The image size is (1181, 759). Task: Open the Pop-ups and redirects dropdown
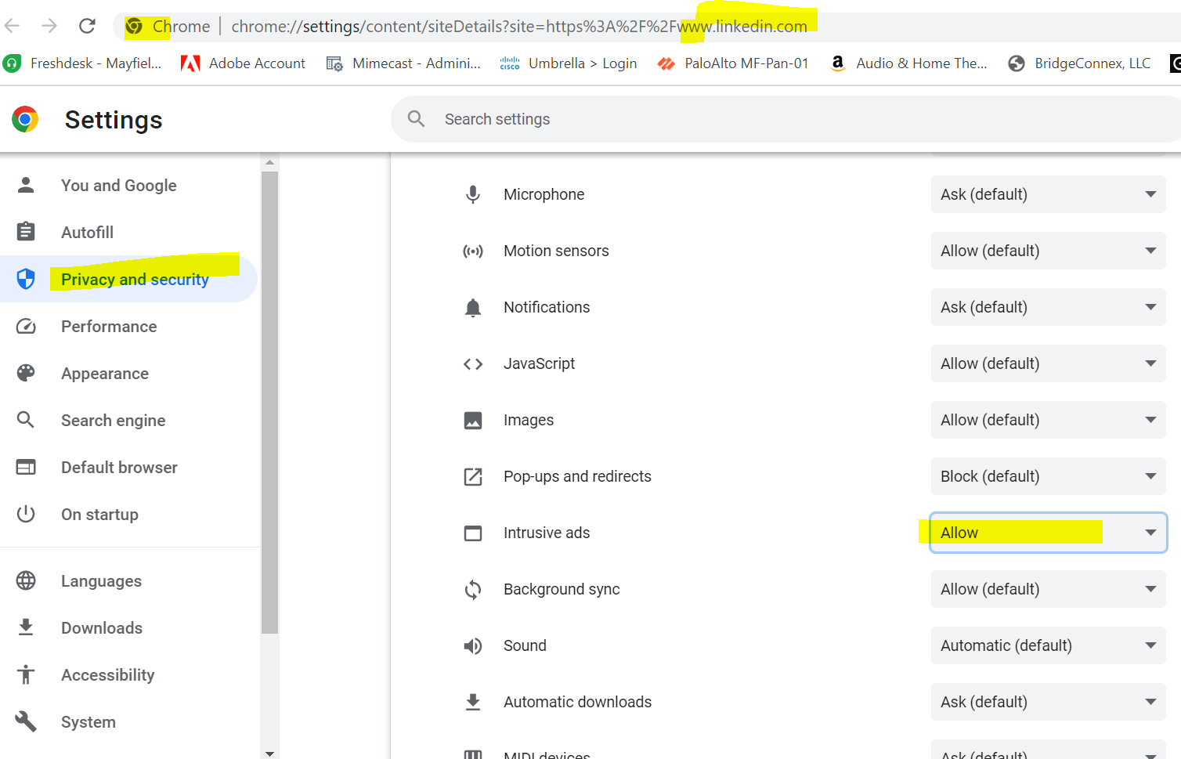tap(1049, 476)
